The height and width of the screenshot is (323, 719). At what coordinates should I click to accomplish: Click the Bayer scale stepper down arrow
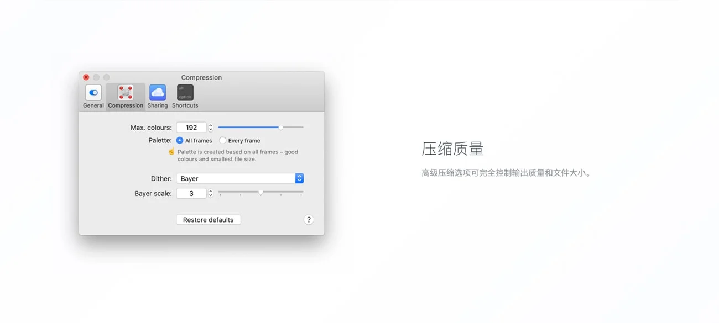point(210,195)
